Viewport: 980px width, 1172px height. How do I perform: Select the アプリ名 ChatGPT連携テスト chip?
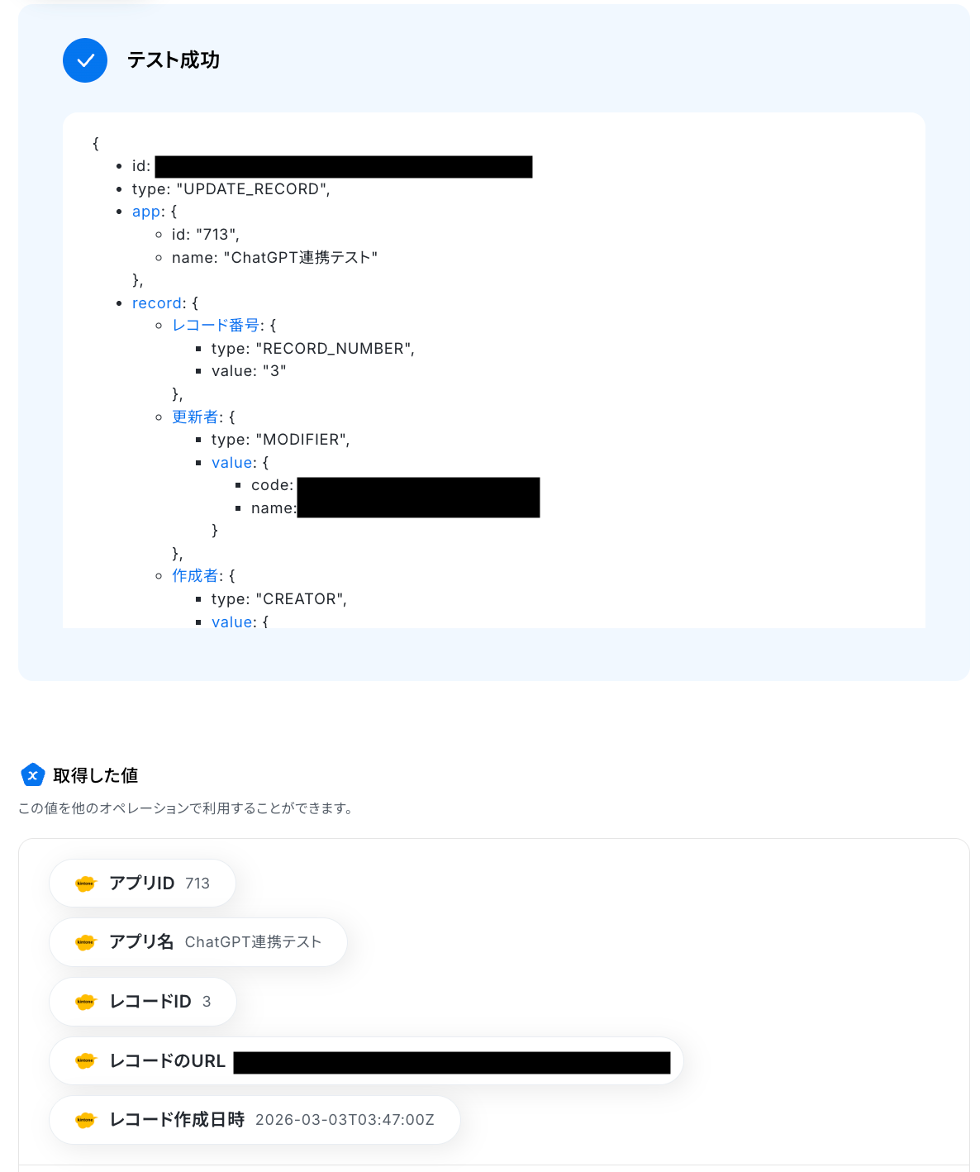(198, 942)
